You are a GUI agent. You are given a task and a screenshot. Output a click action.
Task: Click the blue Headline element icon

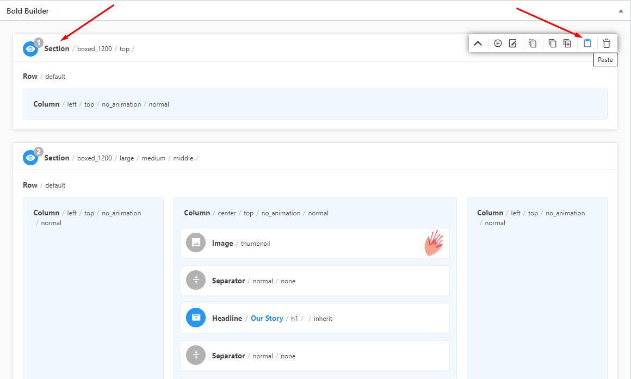coord(196,318)
